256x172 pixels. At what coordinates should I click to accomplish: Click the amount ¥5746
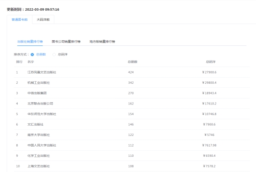[209, 135]
